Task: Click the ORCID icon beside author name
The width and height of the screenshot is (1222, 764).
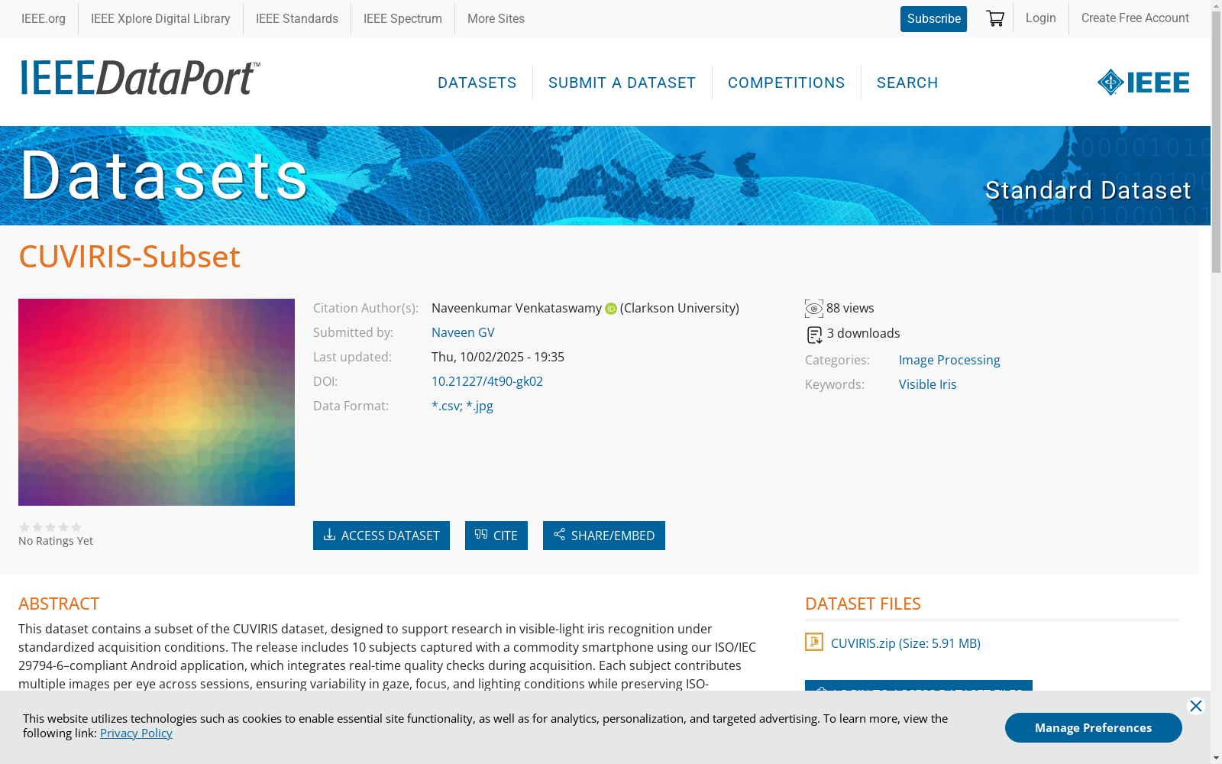Action: [x=611, y=309]
